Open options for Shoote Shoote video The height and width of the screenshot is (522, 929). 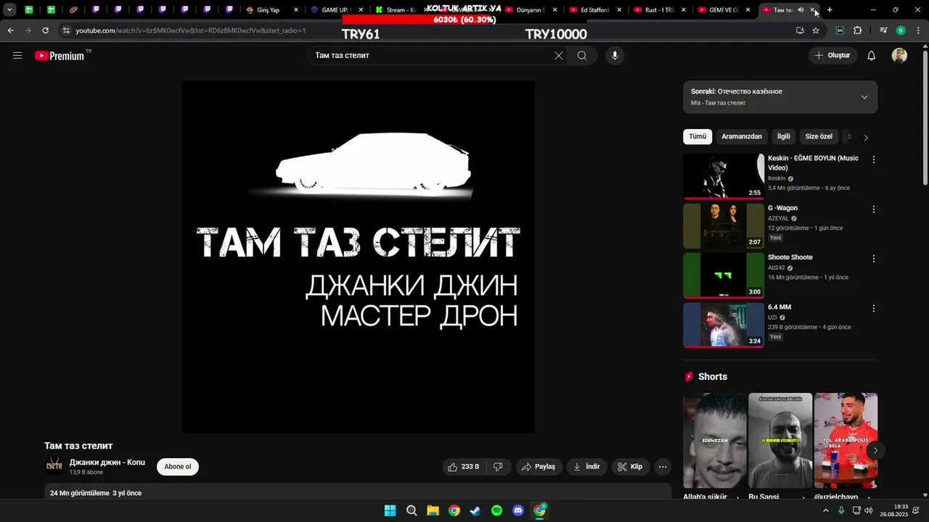click(874, 259)
